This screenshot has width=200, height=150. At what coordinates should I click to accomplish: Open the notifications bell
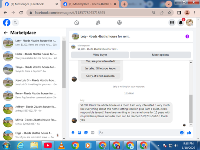(181, 23)
